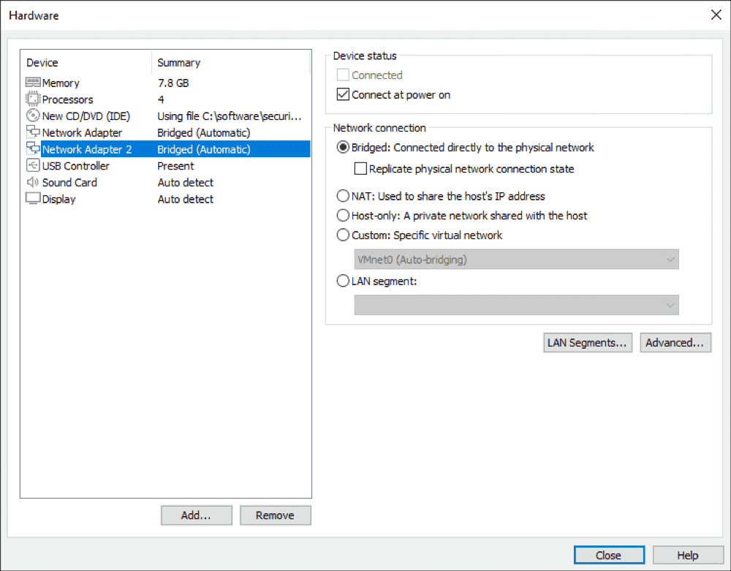
Task: Uncheck Connect at power on
Action: pos(343,94)
